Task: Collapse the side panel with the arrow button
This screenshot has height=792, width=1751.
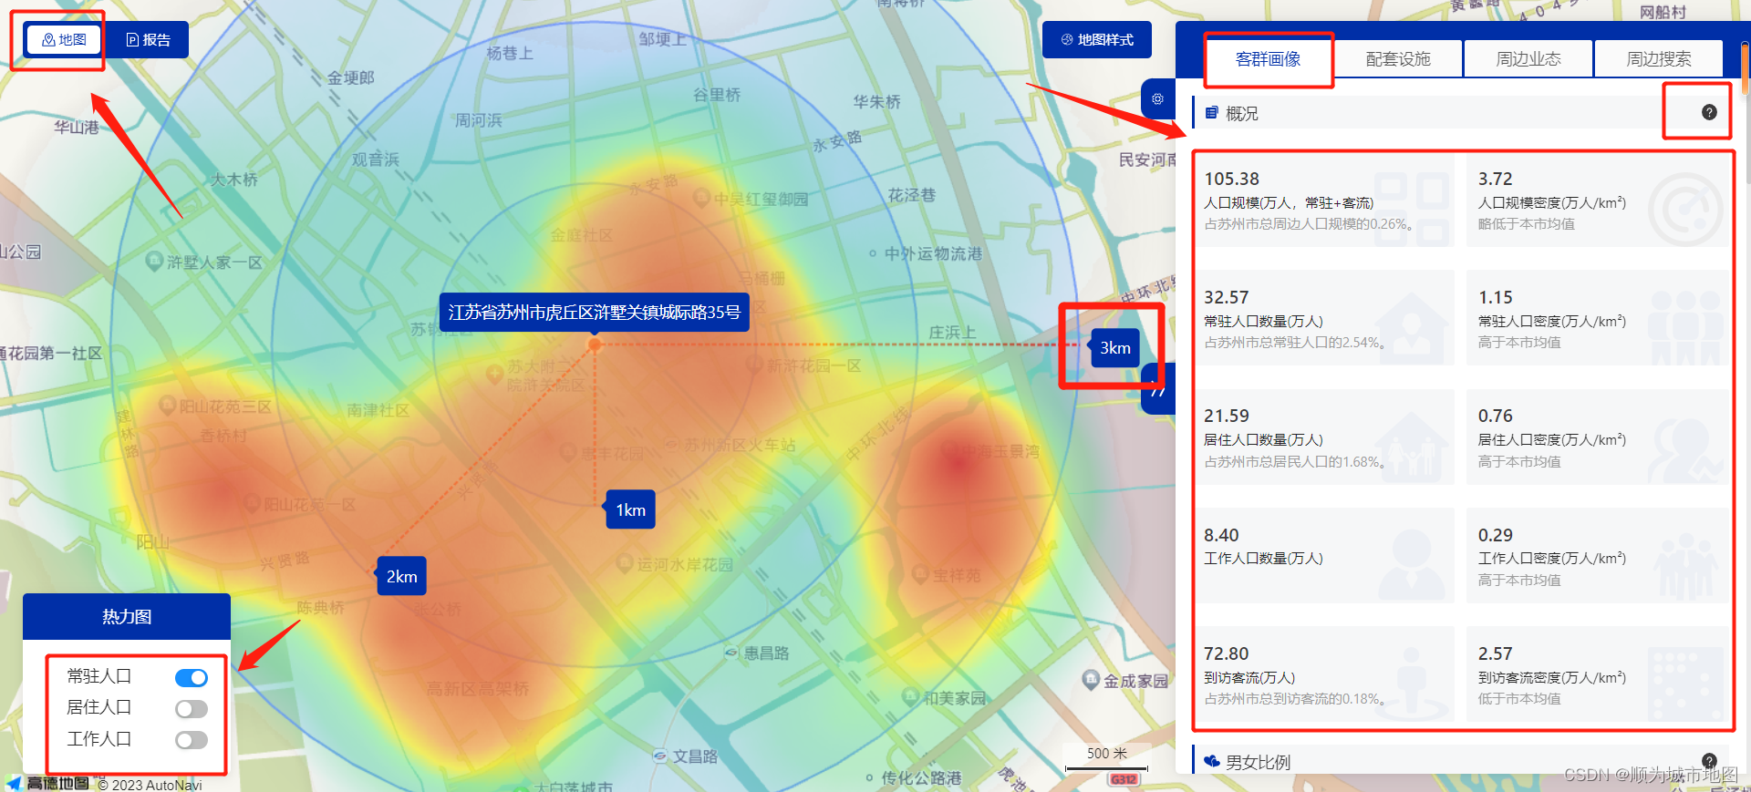Action: pos(1158,390)
